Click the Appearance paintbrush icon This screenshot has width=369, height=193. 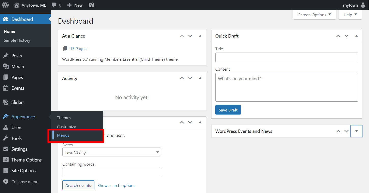[6, 117]
